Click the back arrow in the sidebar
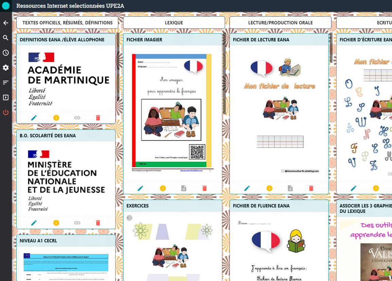392x281 pixels. pyautogui.click(x=6, y=23)
